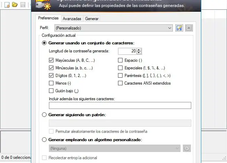This screenshot has width=227, height=163.
Task: Click the save profile icon beside Perfil
Action: click(x=179, y=28)
